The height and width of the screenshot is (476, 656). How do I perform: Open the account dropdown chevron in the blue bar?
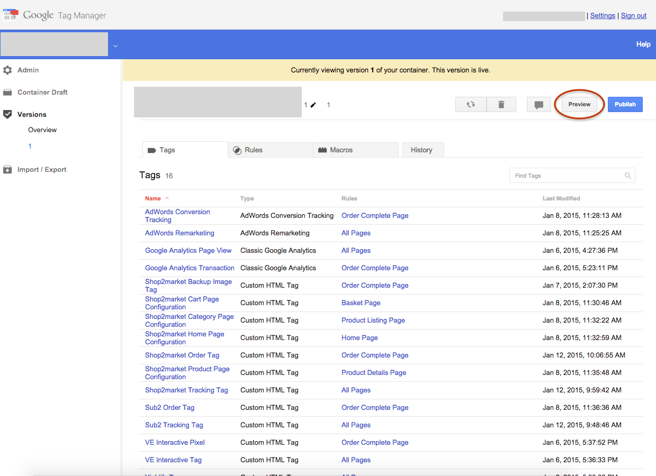click(115, 45)
